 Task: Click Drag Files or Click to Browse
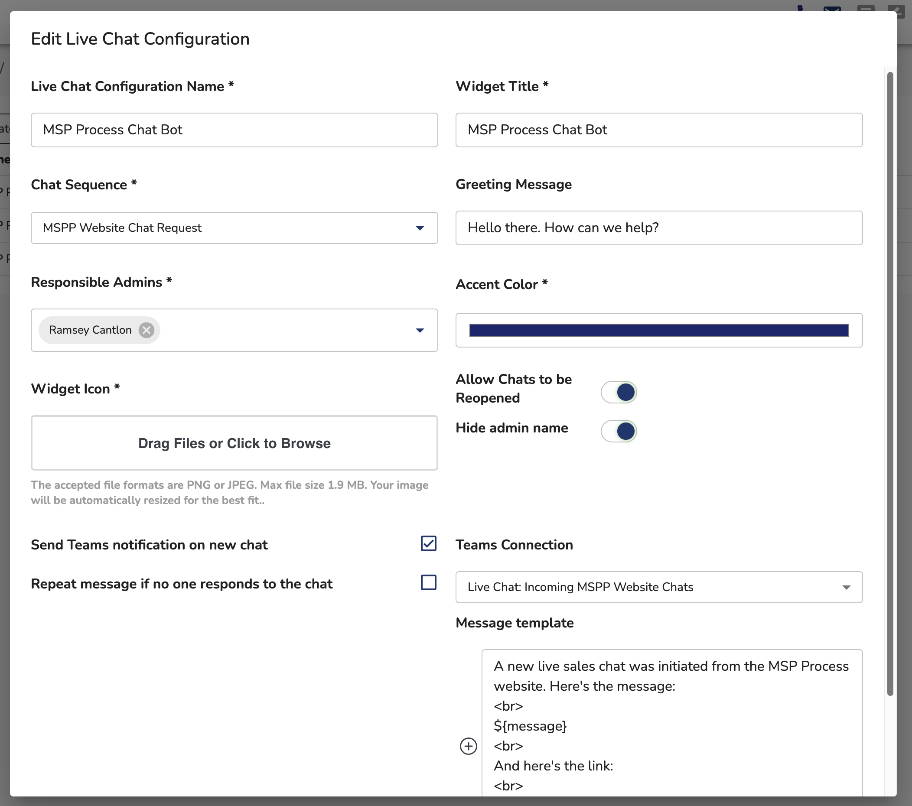(x=234, y=443)
